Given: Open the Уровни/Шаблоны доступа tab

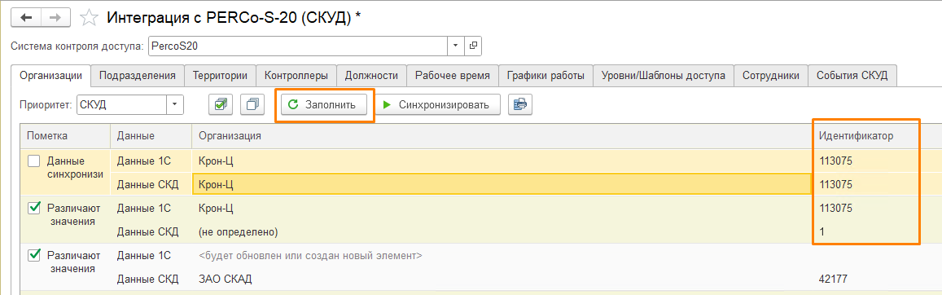Looking at the screenshot, I should tap(664, 76).
